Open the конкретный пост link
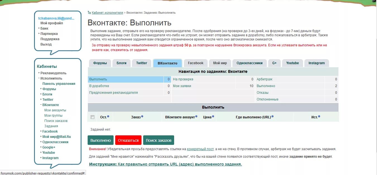This screenshot has width=377, height=175. pyautogui.click(x=200, y=149)
